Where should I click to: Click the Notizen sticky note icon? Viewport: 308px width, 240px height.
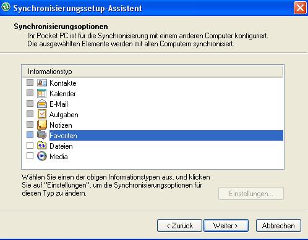pyautogui.click(x=42, y=125)
